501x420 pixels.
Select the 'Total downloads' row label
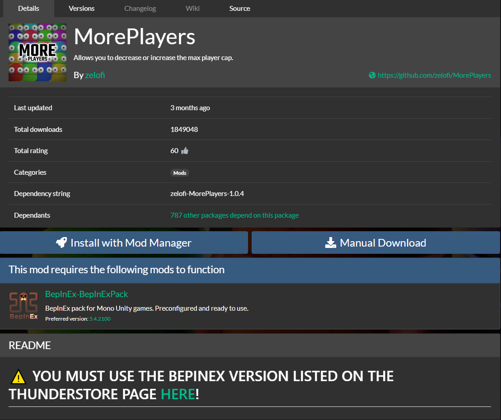pyautogui.click(x=38, y=129)
